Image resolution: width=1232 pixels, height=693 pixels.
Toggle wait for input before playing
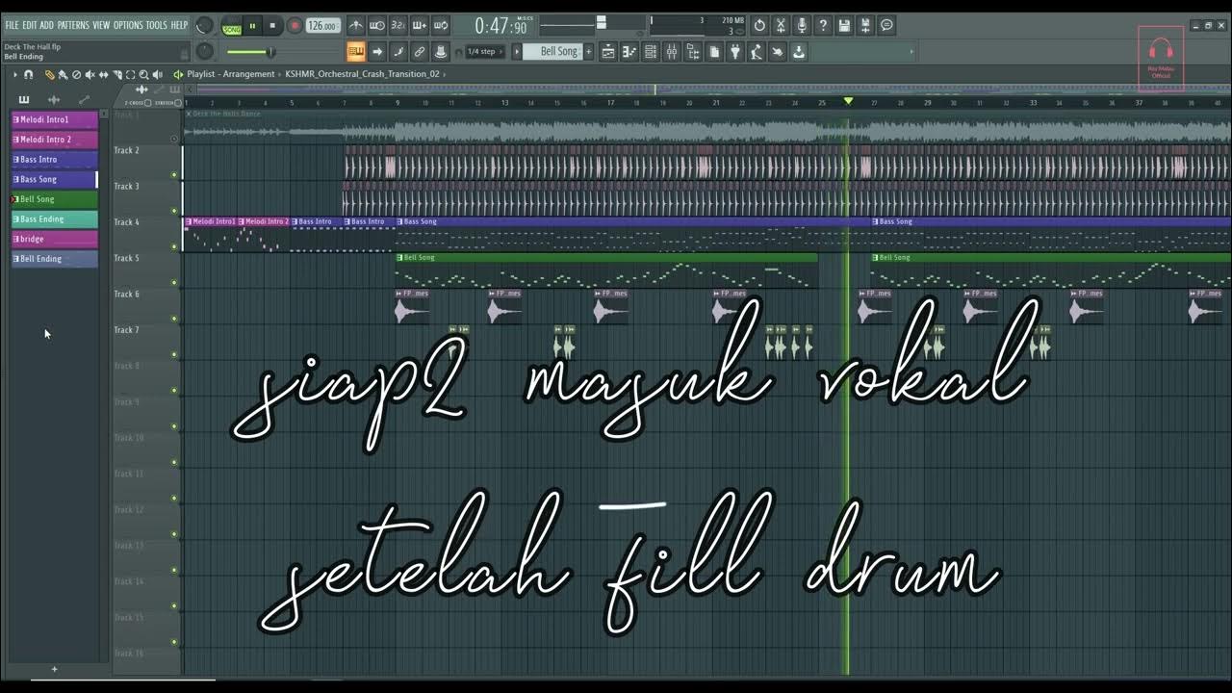(377, 26)
